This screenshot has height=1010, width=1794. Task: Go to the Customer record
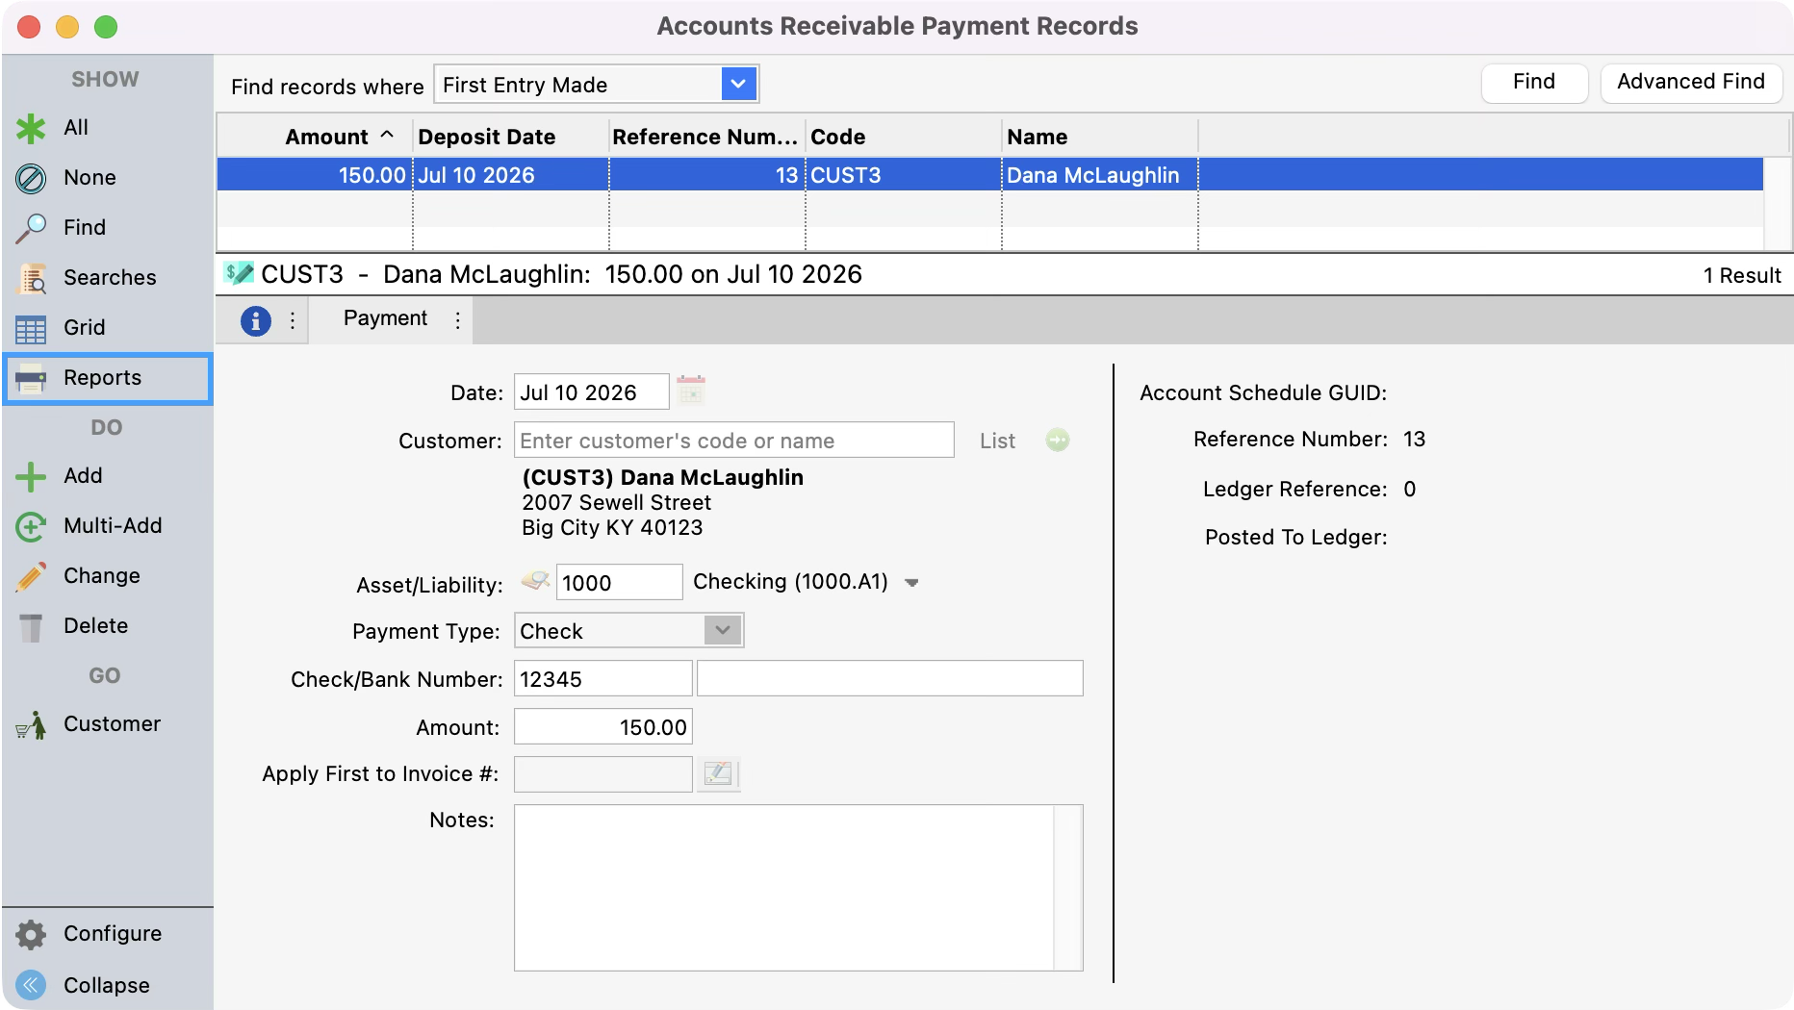point(108,724)
